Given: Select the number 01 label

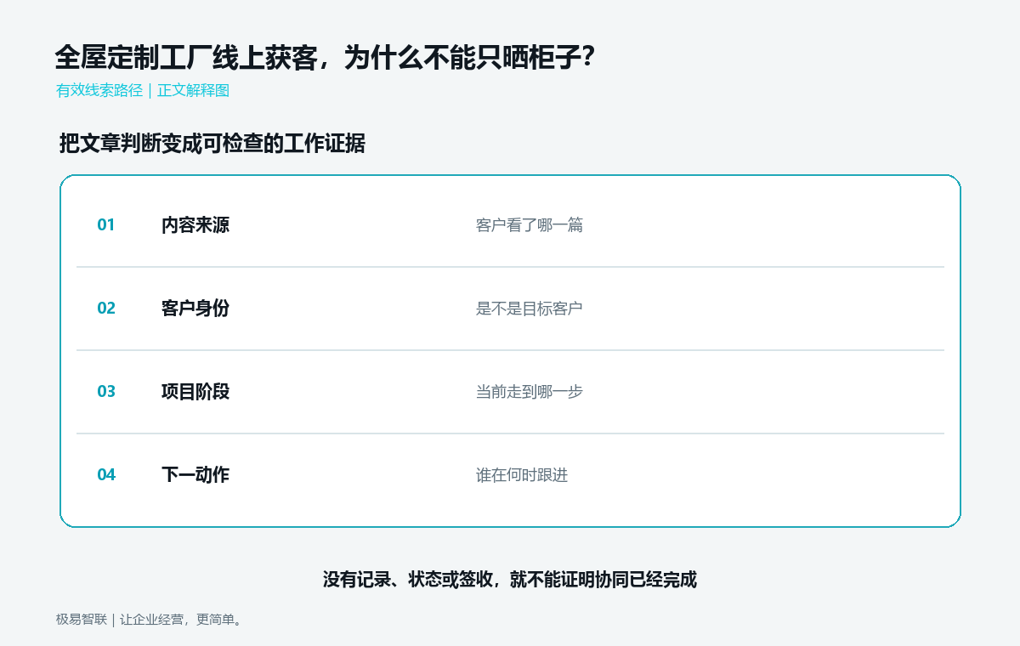Looking at the screenshot, I should click(106, 225).
